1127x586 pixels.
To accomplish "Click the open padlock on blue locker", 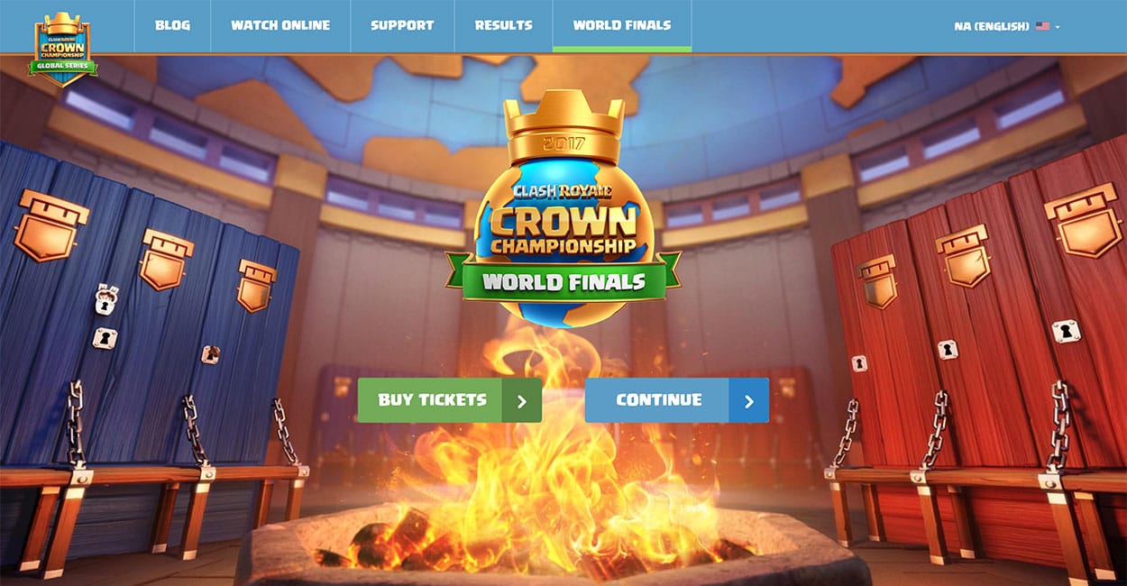I will coord(107,299).
